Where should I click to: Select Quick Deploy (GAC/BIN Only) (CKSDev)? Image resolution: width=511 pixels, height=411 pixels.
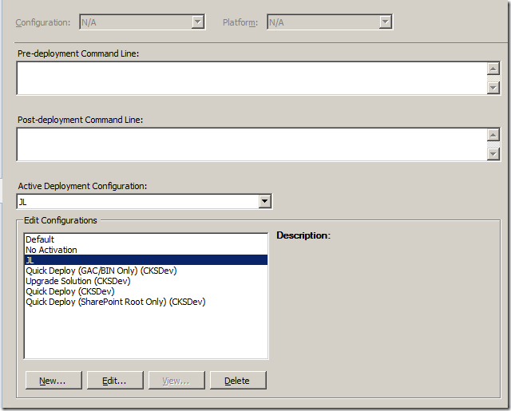(101, 271)
